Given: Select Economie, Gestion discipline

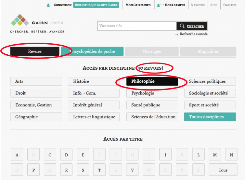Looking at the screenshot, I should point(36,105).
